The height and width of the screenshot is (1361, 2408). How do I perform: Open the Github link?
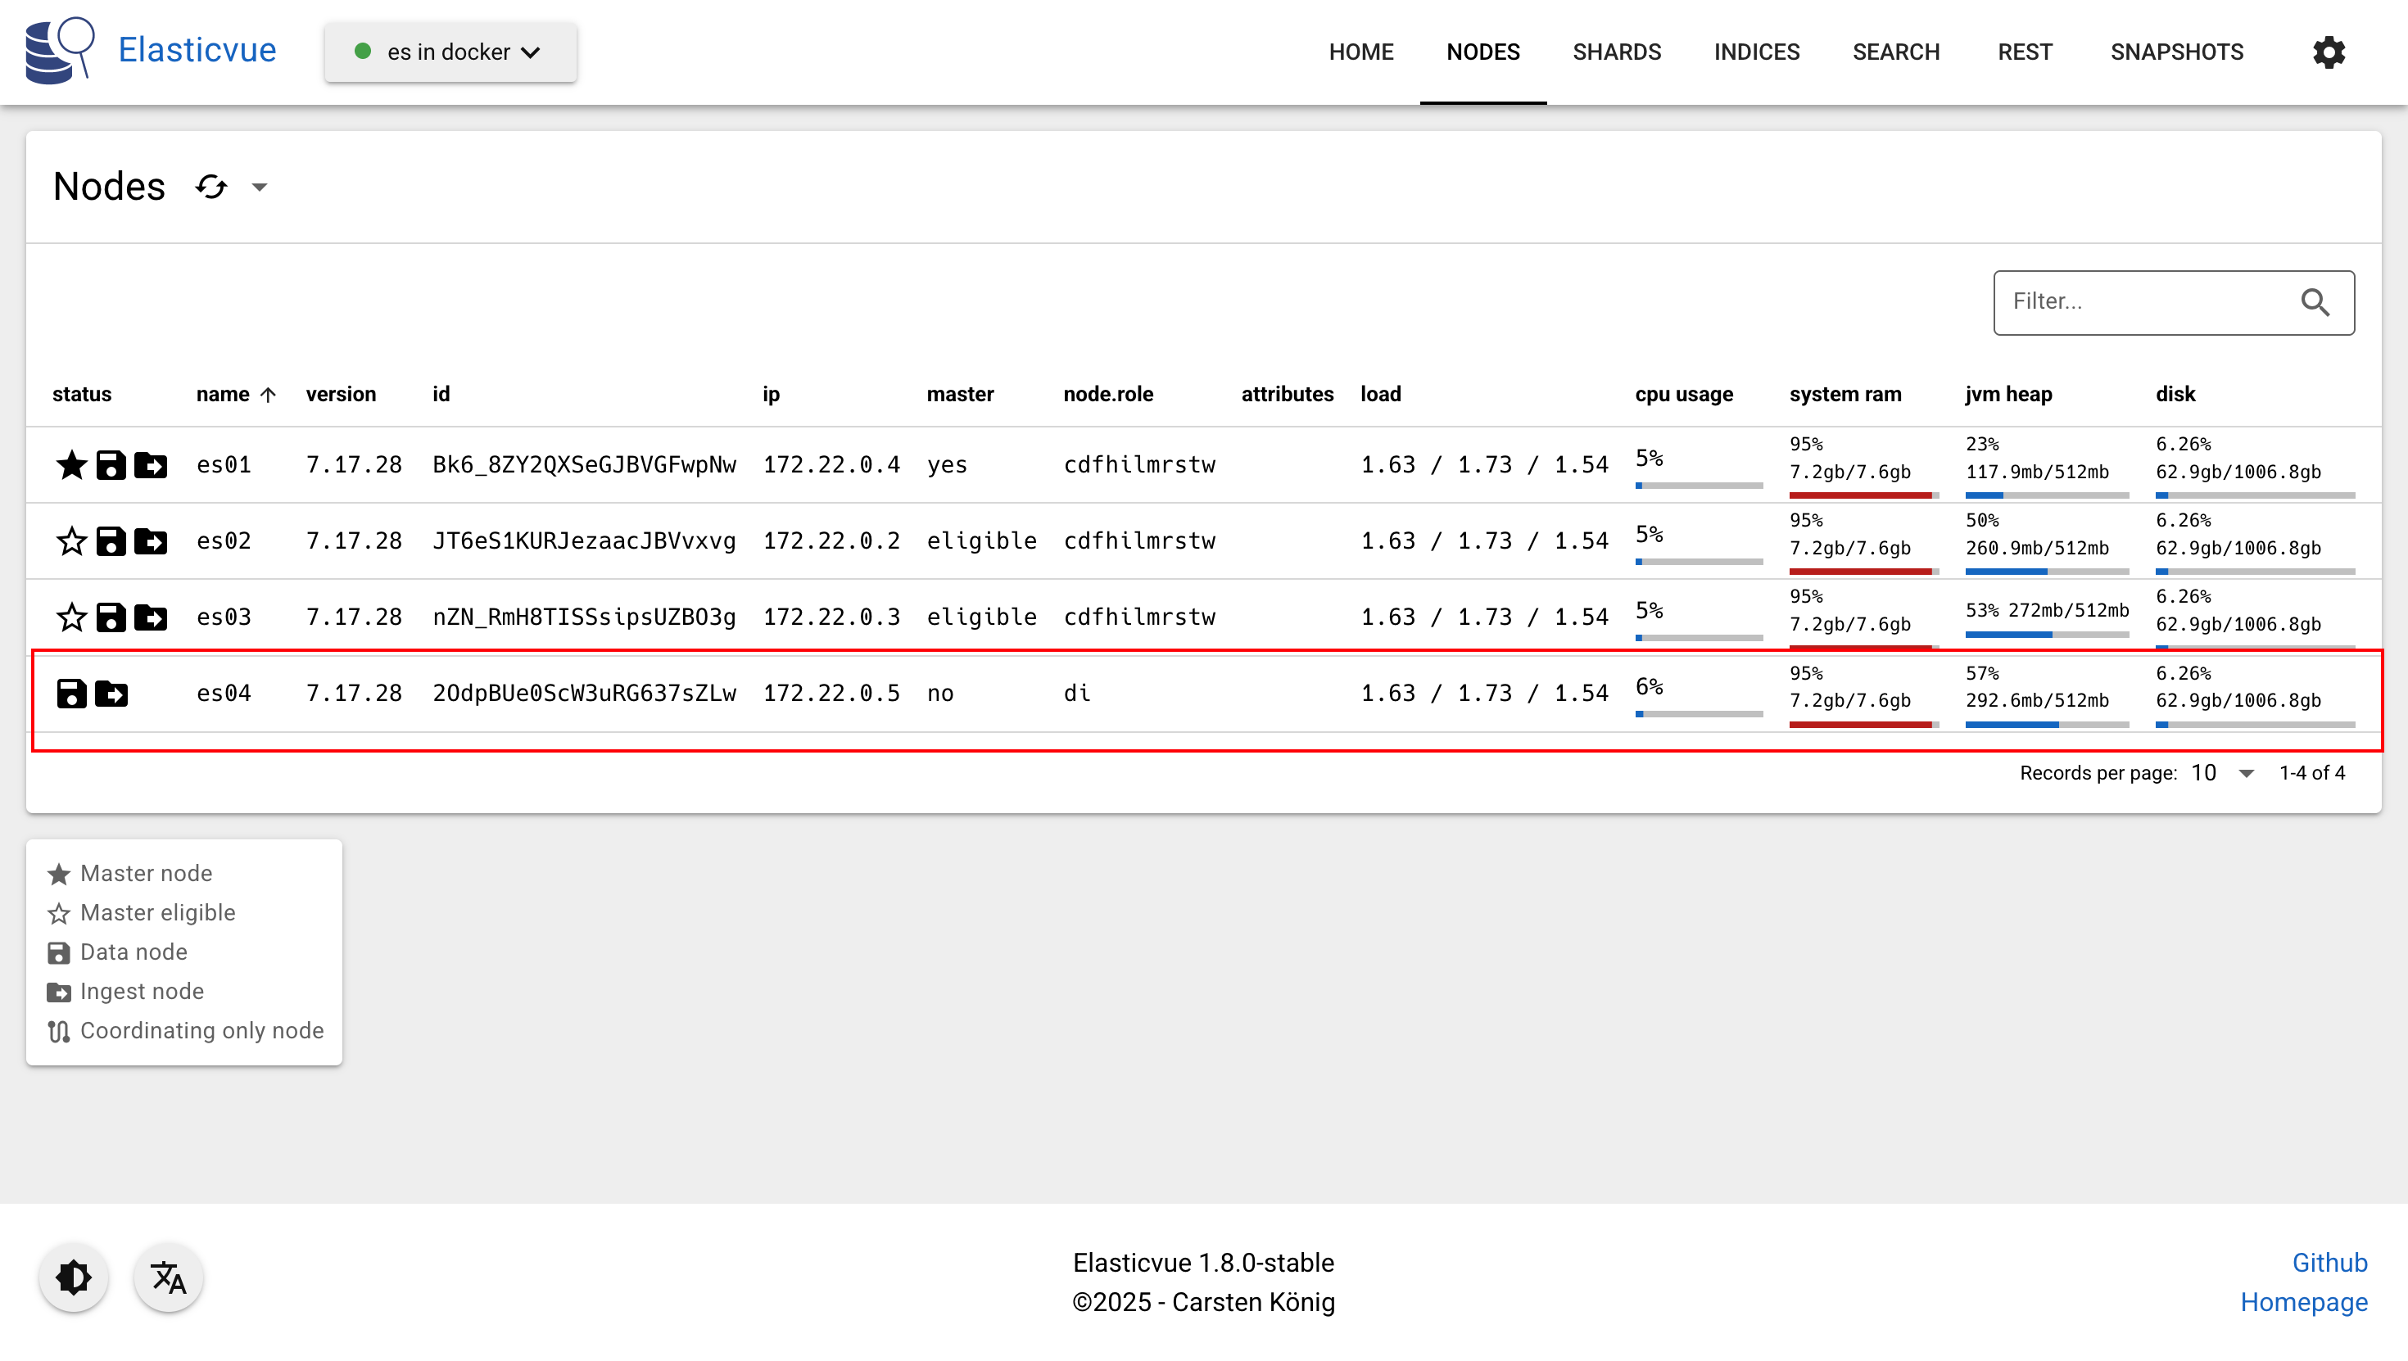click(x=2329, y=1263)
